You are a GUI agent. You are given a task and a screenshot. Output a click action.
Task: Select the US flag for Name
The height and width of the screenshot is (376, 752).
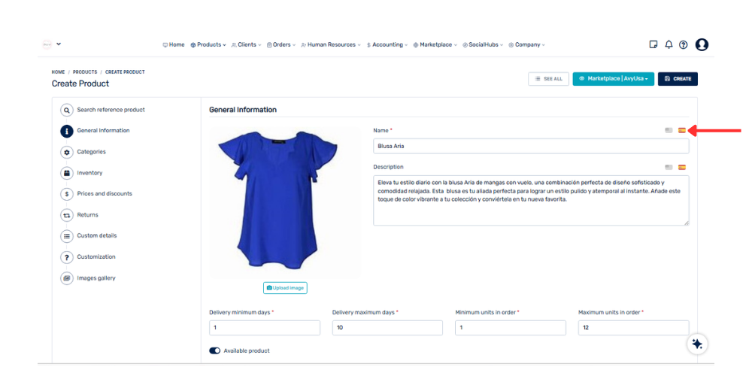tap(669, 130)
